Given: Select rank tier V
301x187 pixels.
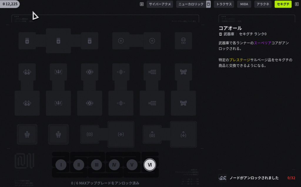Looking at the screenshot, I should (132, 165).
